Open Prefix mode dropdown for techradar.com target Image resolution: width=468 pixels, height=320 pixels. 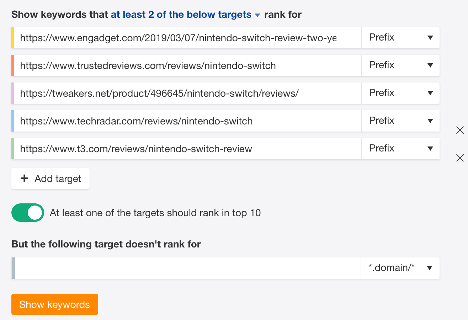(x=401, y=121)
